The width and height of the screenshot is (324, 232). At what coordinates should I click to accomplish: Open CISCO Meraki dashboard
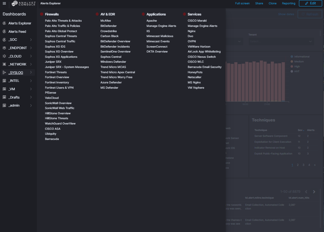pyautogui.click(x=197, y=21)
